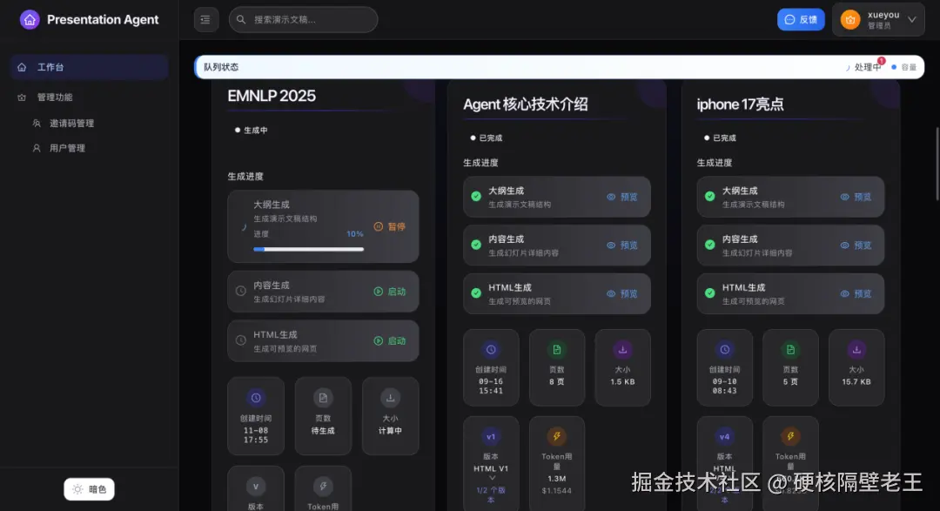The image size is (940, 511).
Task: Open the xueyou user account dropdown
Action: pos(878,20)
